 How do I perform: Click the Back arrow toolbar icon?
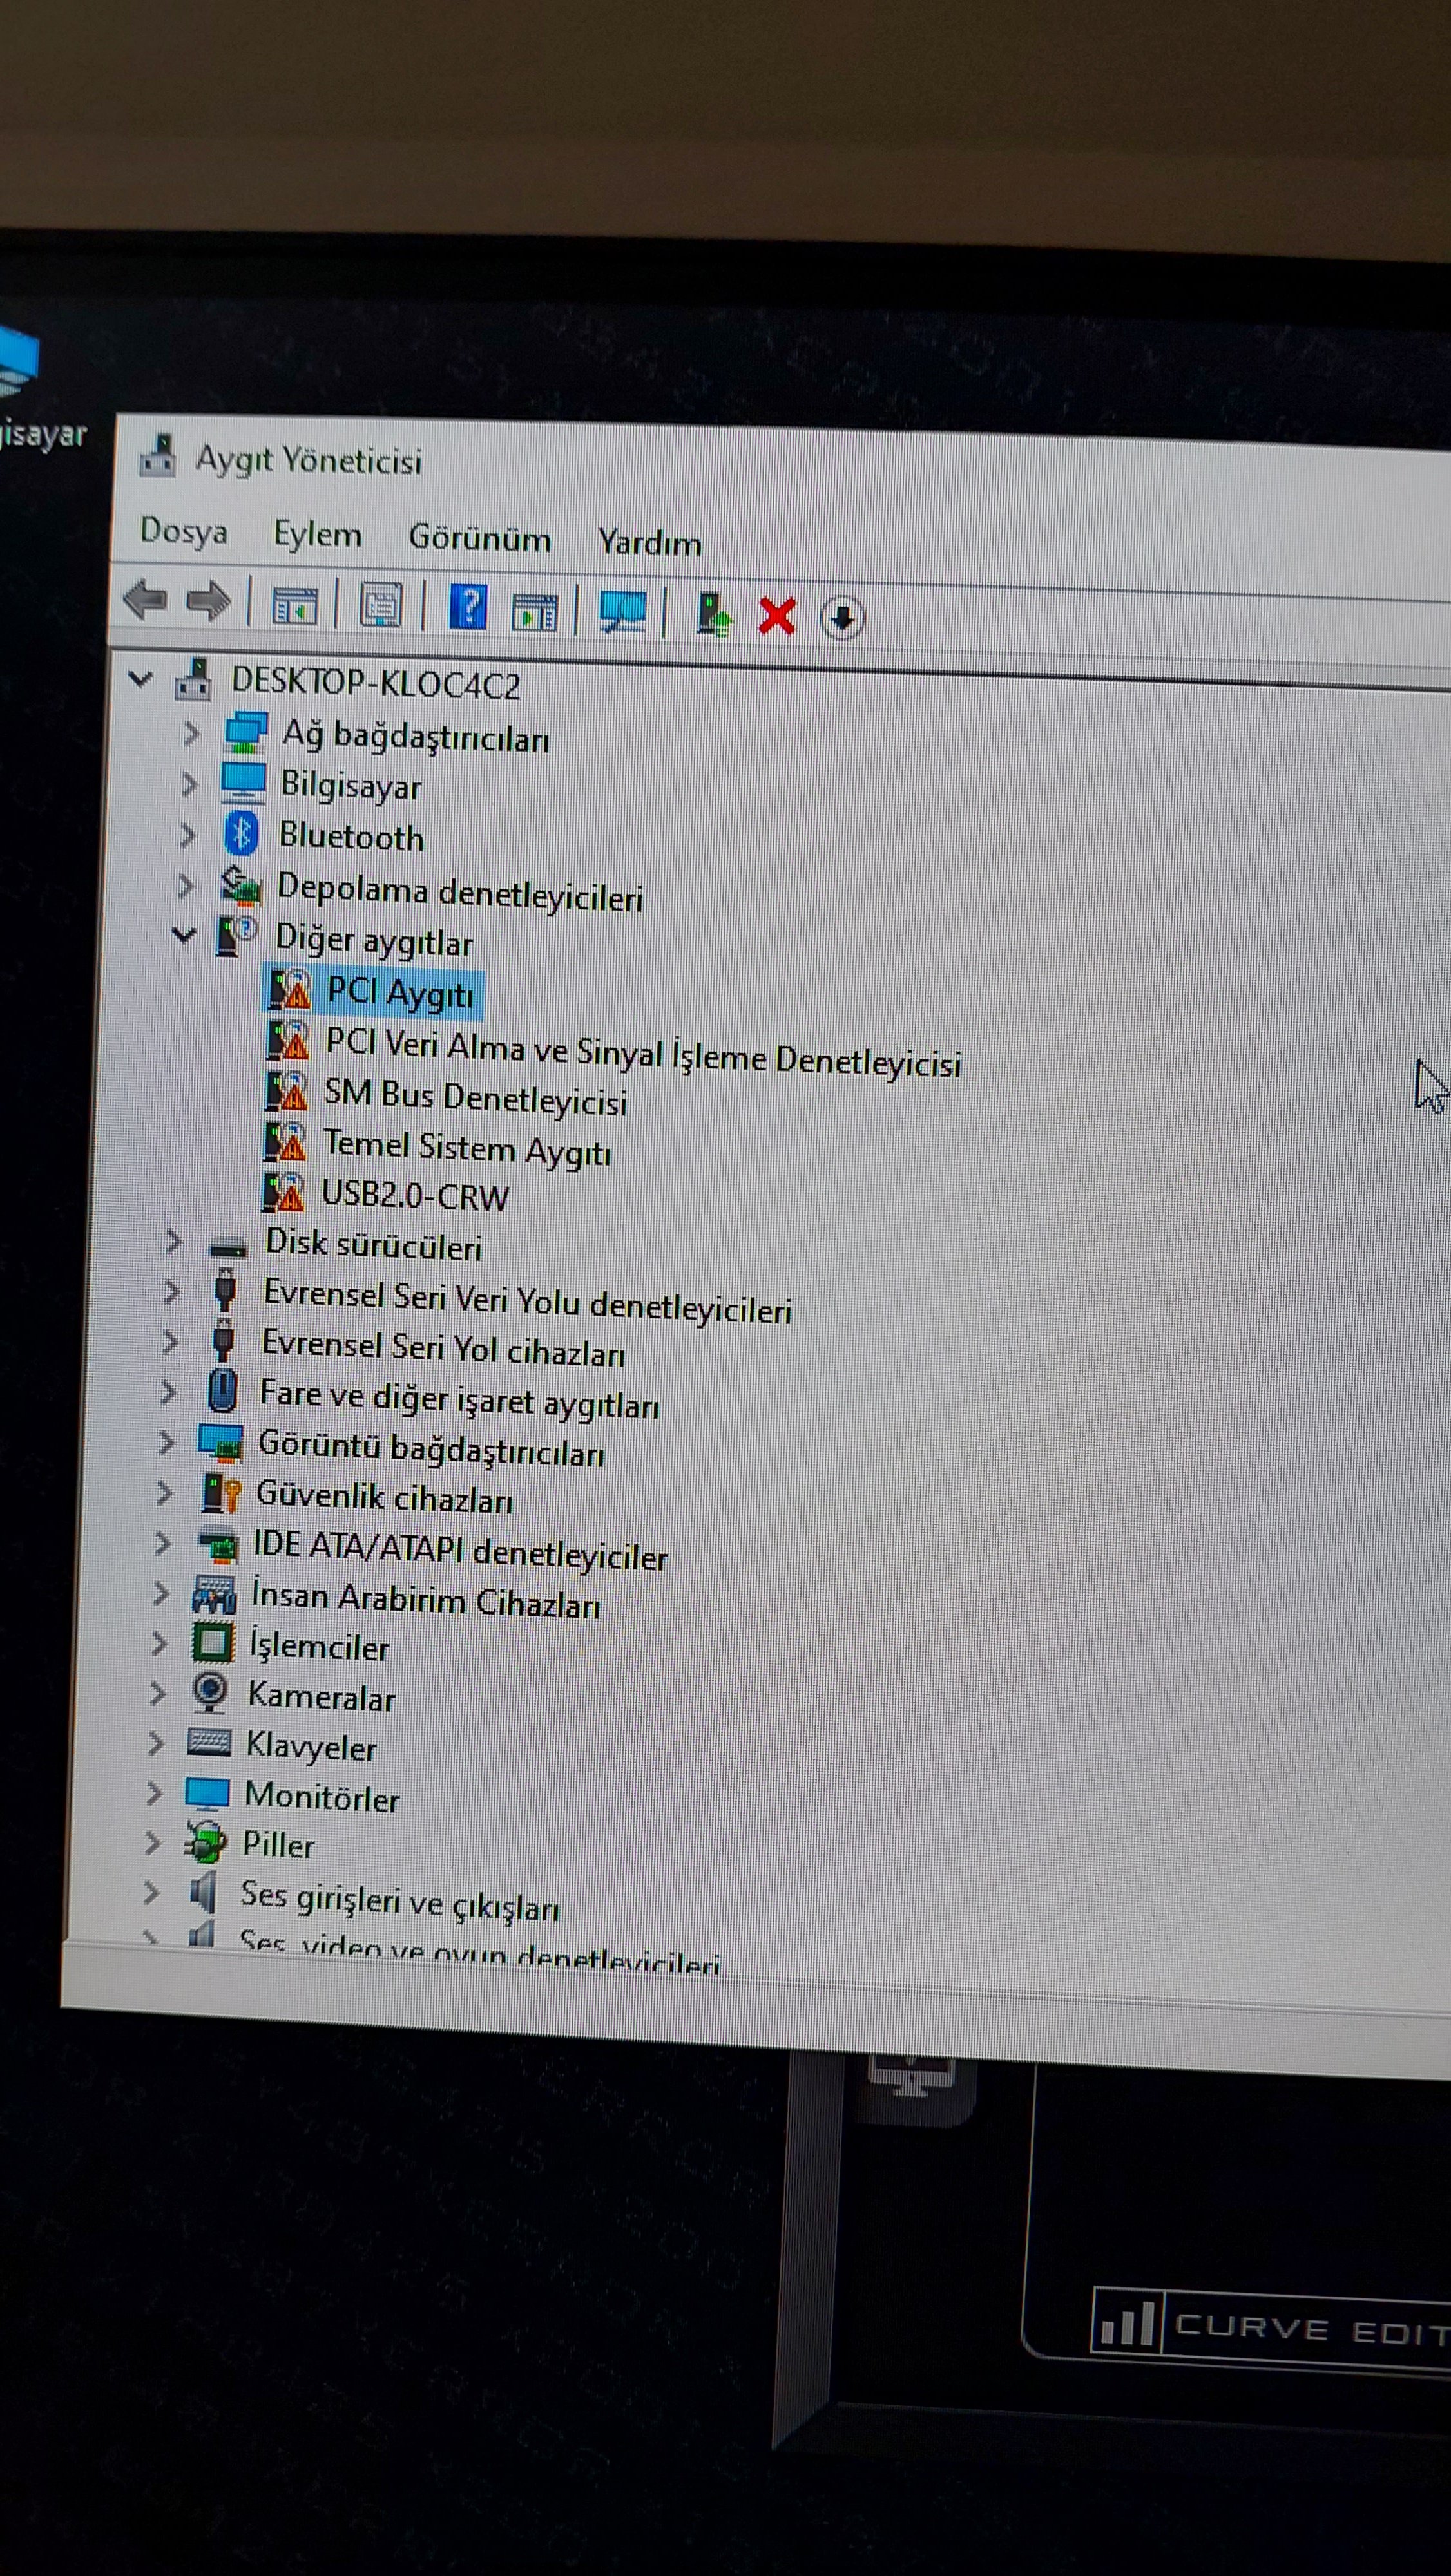point(146,599)
